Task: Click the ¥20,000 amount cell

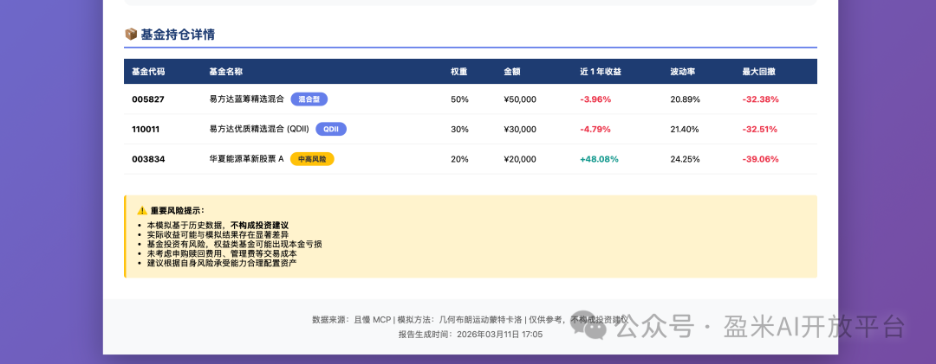Action: tap(520, 159)
